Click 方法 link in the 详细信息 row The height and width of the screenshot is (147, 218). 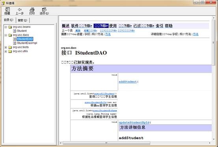click(x=196, y=34)
